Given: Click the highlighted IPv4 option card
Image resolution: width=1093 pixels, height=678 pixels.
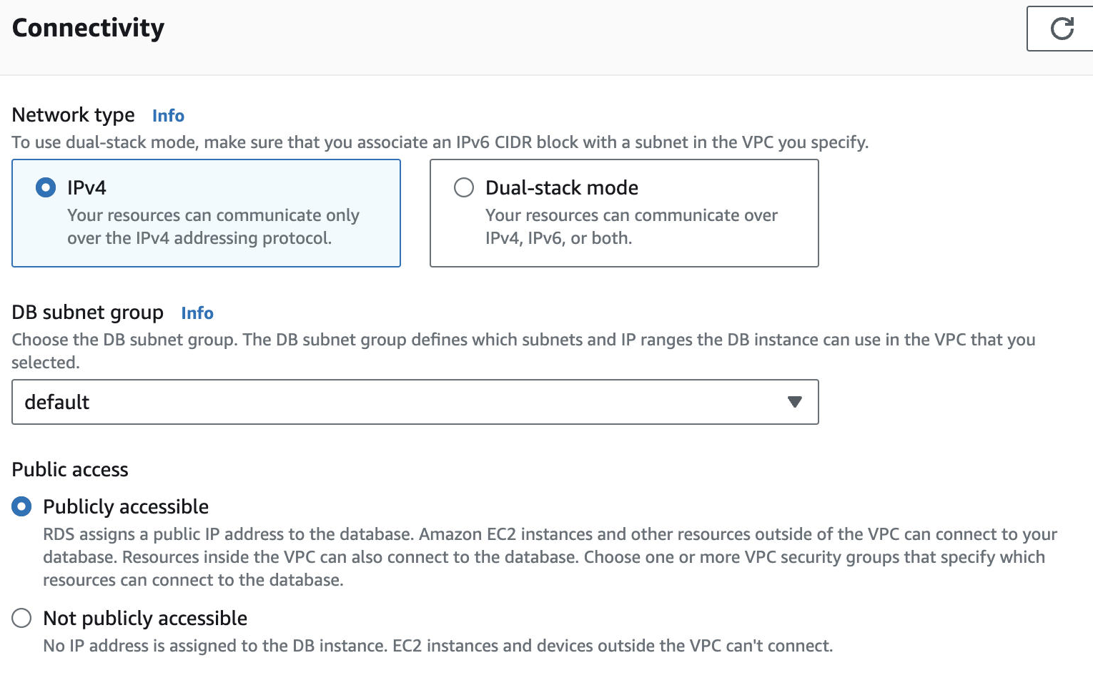Looking at the screenshot, I should 206,213.
